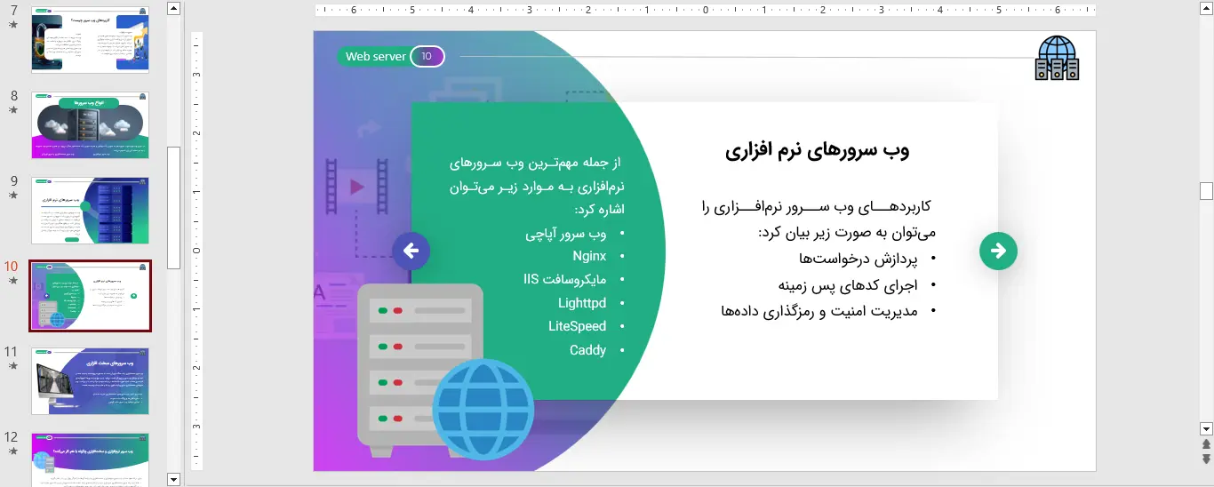Click the "Web server" label on the slide
The width and height of the screenshot is (1214, 487).
375,56
